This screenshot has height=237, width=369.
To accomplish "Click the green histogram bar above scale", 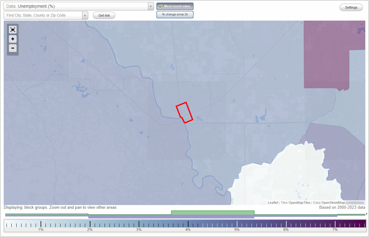I will tap(213, 213).
